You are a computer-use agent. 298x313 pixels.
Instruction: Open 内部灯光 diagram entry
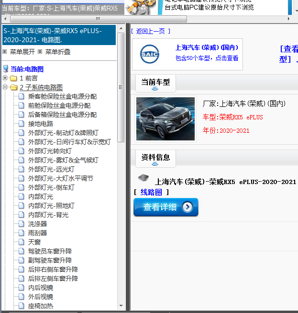point(41,197)
